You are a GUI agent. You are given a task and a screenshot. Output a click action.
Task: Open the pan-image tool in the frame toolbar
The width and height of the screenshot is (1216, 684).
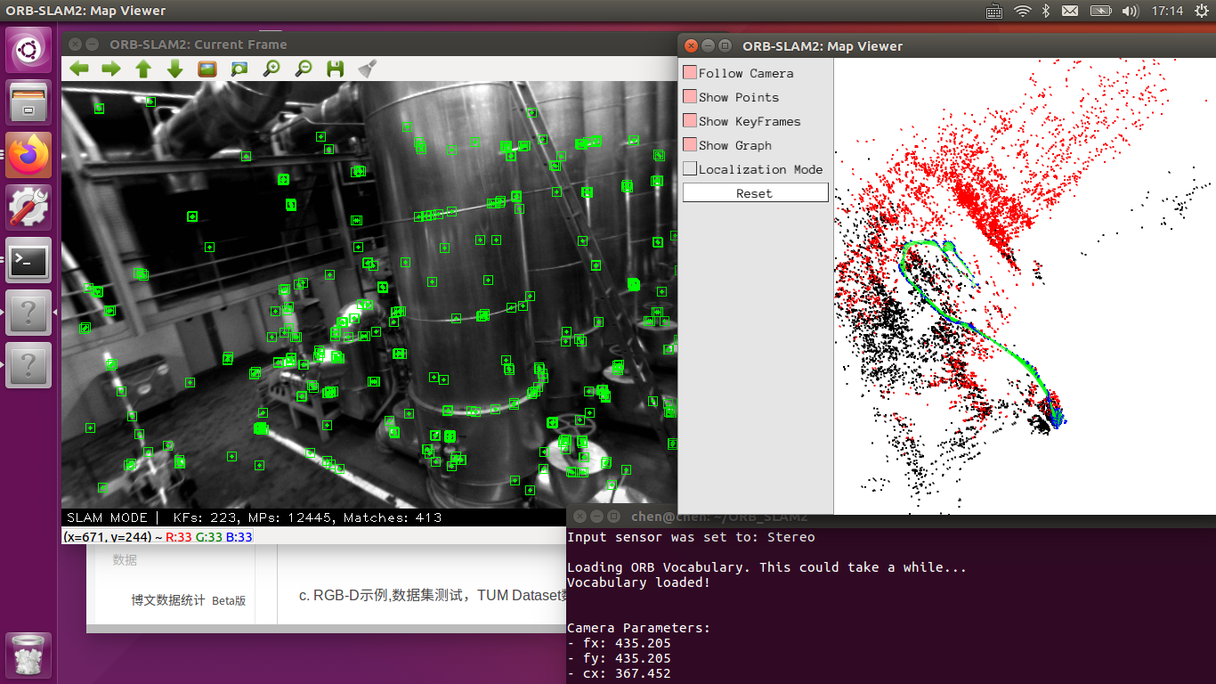pyautogui.click(x=239, y=68)
